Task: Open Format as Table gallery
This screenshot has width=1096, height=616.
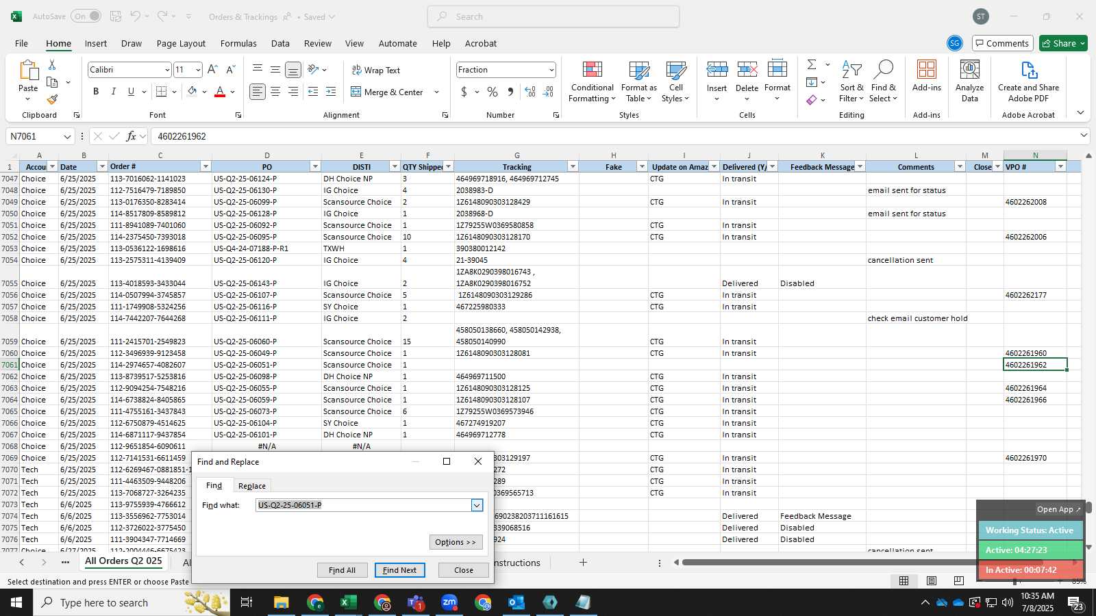Action: [x=638, y=81]
